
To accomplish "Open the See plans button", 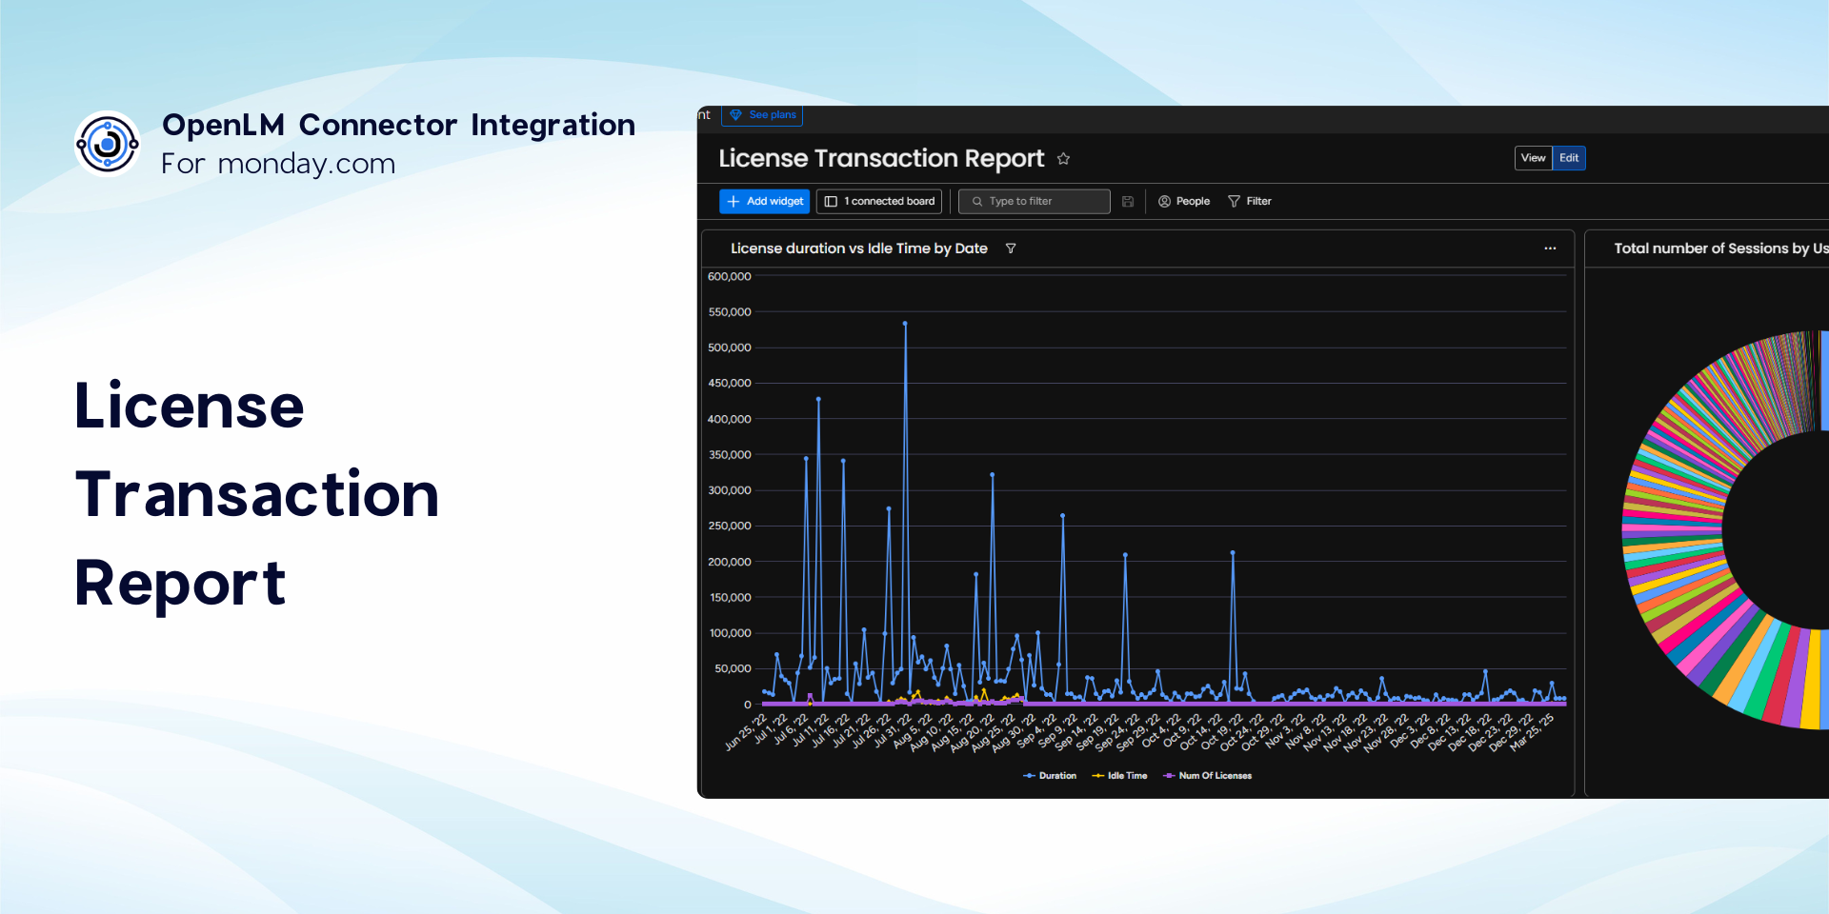I will click(x=762, y=115).
